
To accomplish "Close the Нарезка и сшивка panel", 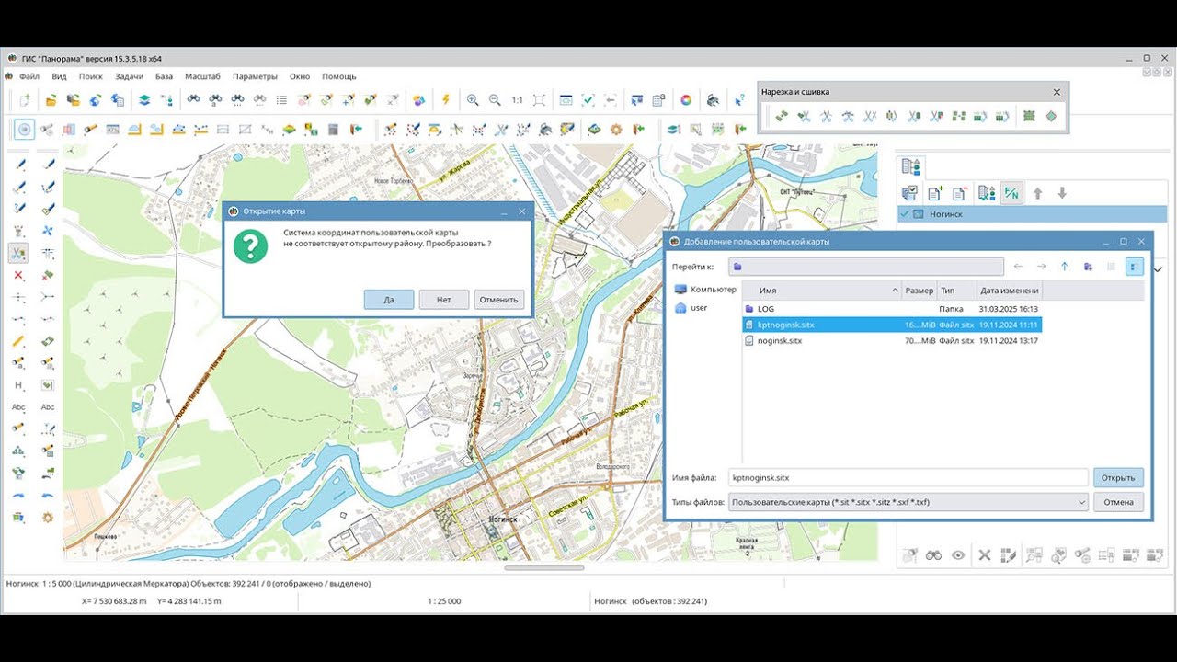I will click(x=1057, y=92).
